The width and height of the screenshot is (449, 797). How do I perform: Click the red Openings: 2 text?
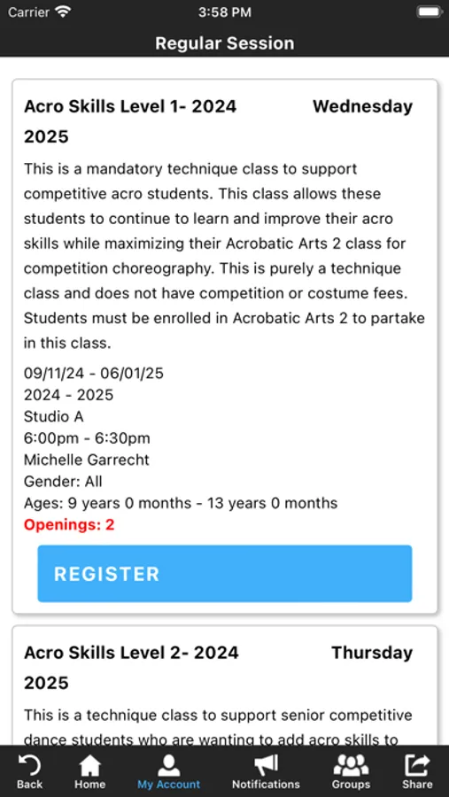[x=69, y=525]
